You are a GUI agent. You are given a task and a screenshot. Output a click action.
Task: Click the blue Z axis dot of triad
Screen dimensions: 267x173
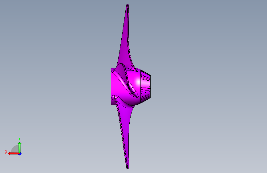[20, 154]
